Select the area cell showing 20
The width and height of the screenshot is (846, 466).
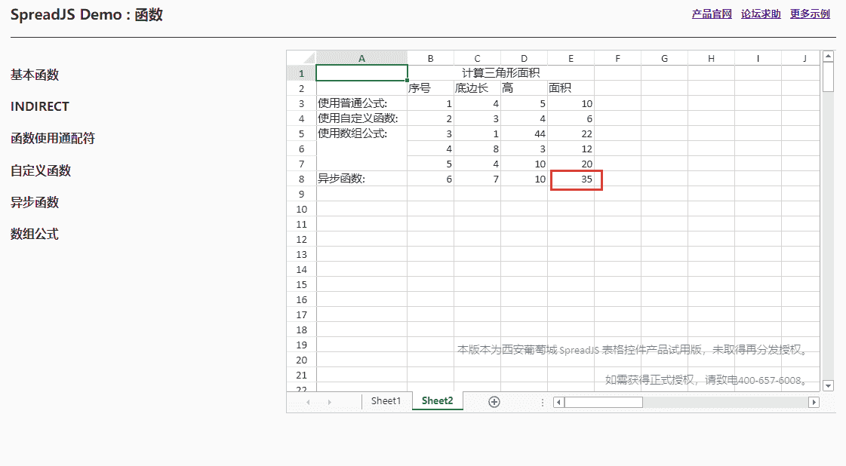[571, 164]
